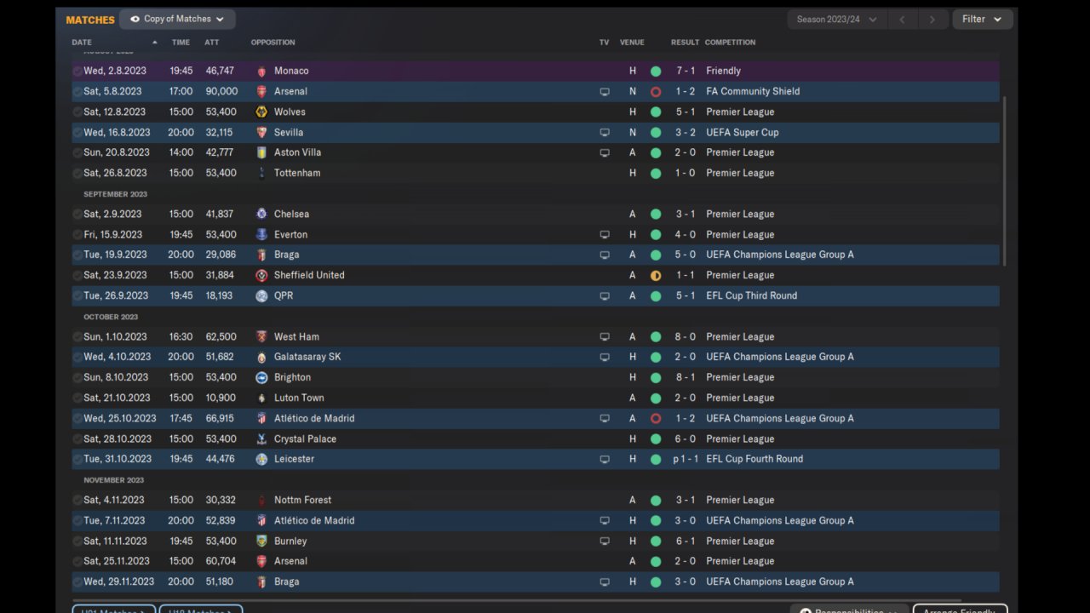Open the Monaco club badge
1090x613 pixels.
point(261,71)
